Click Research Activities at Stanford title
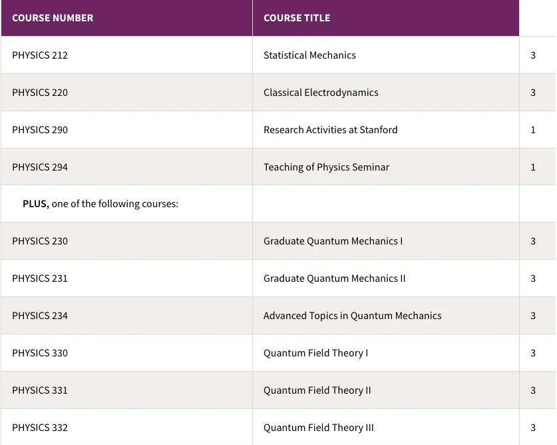Viewport: 557px width, 445px height. [x=331, y=130]
